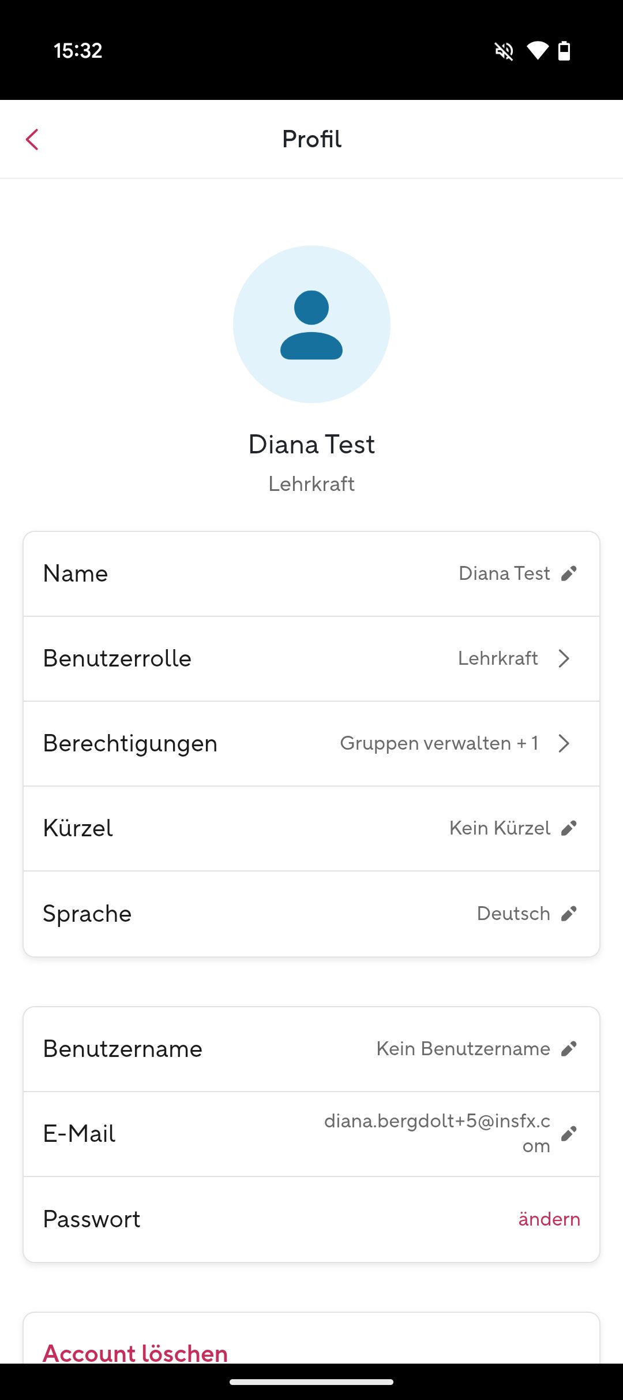Edit Kürzel with the pencil icon
Image resolution: width=623 pixels, height=1400 pixels.
[569, 828]
